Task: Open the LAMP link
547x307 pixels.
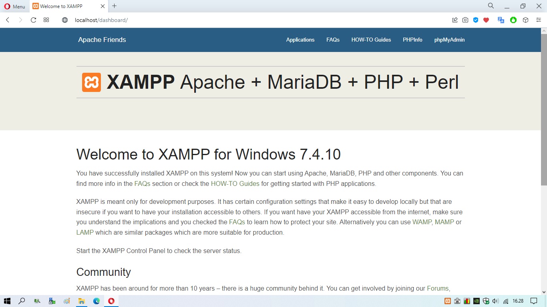Action: [85, 232]
